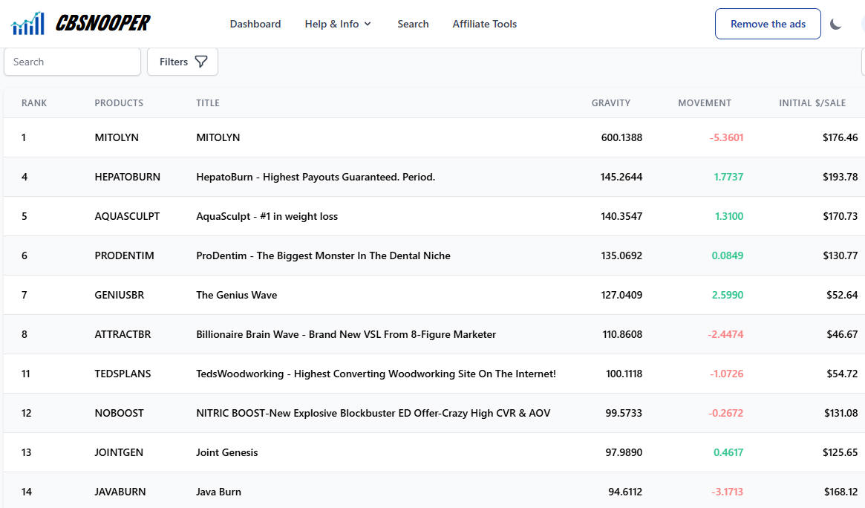Screen dimensions: 865x508
Task: Click movement value -0.2672
Action: pos(726,413)
